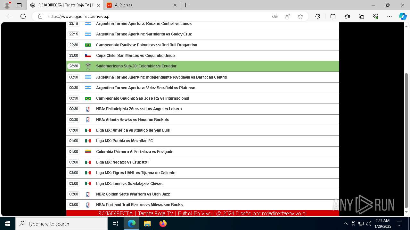Toggle the Split screen icon
Screen dimensions: 410x230
click(x=333, y=16)
